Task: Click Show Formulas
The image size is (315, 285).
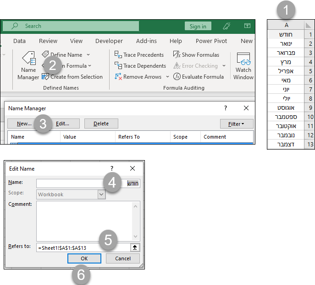Action: (x=196, y=55)
